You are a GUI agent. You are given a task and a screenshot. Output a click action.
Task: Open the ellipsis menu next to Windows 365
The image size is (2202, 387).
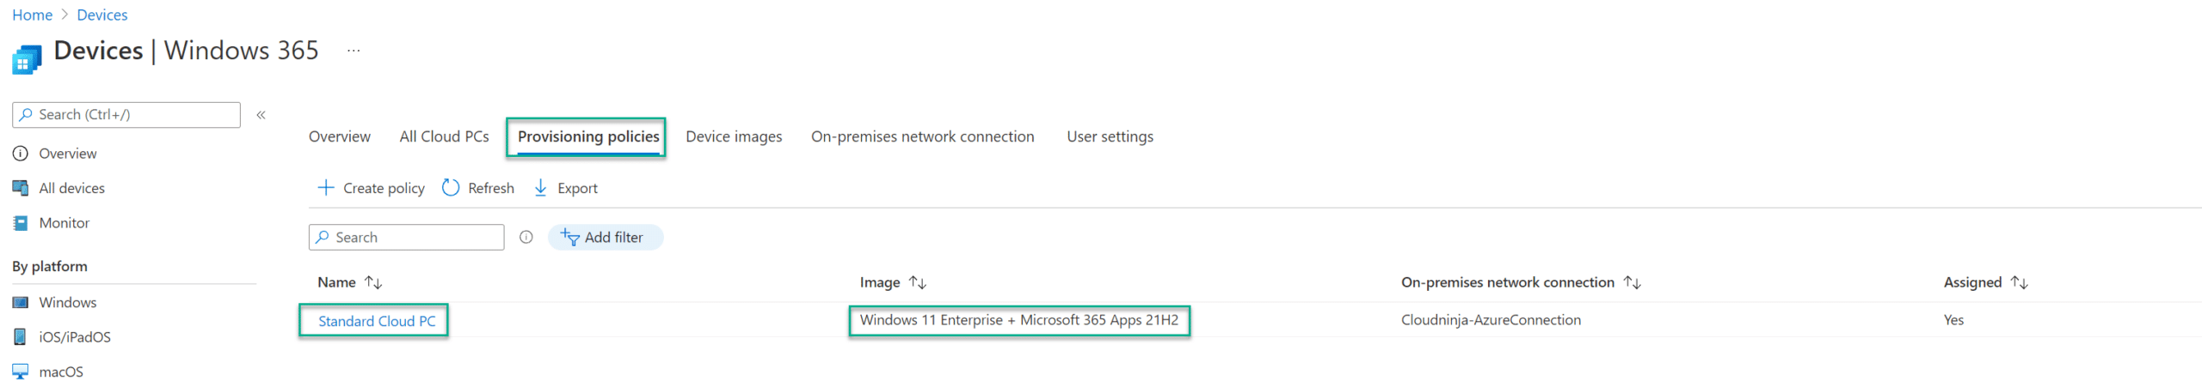coord(354,51)
